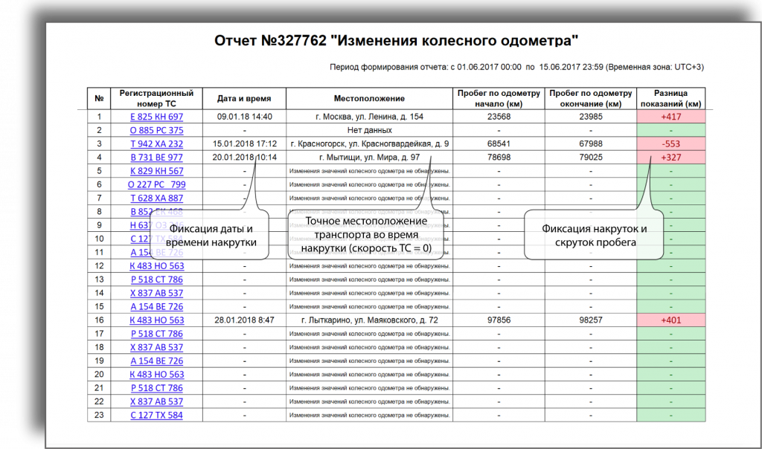Screen dimensions: 762x449
Task: Open Р 518 СТ 786 link in row 17
Action: (156, 334)
